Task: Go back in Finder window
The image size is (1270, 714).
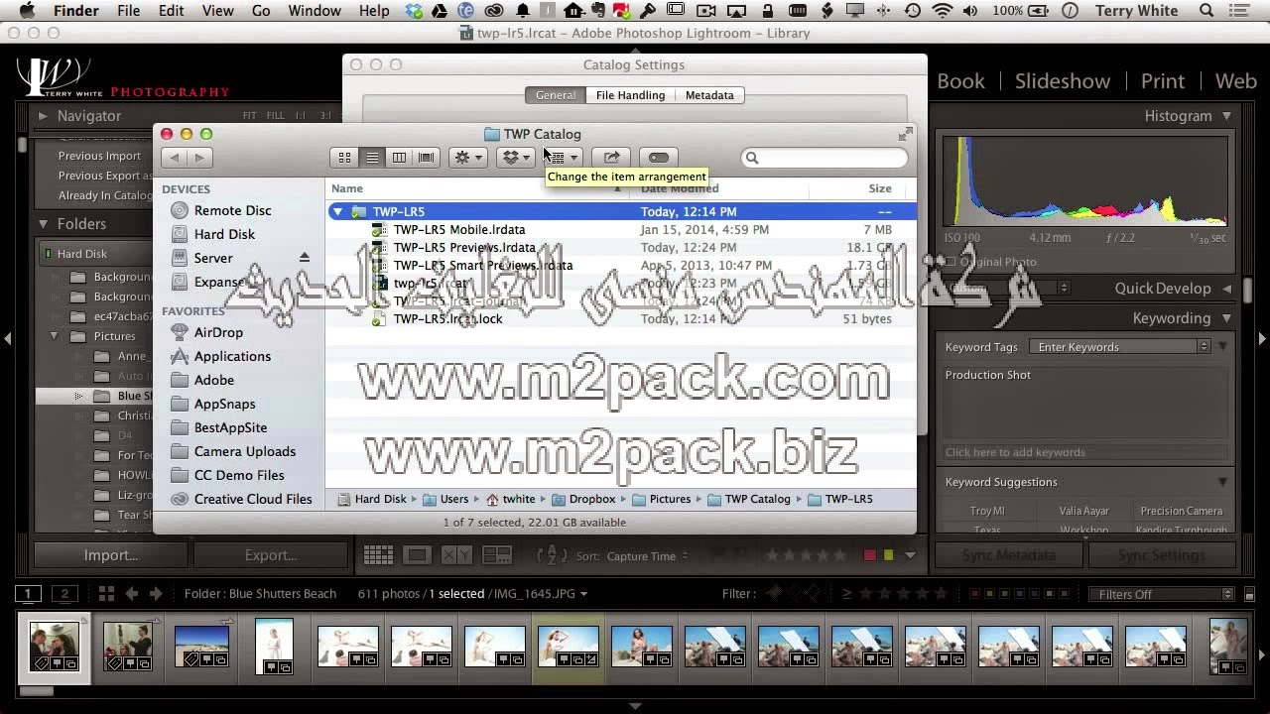Action: click(x=175, y=158)
